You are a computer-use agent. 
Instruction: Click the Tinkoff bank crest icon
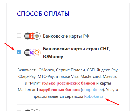[37, 36]
